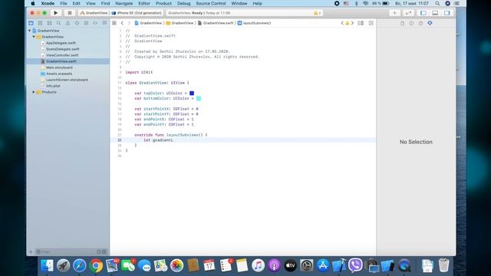Image resolution: width=491 pixels, height=276 pixels.
Task: Open the Navigate menu
Action: pos(124,3)
